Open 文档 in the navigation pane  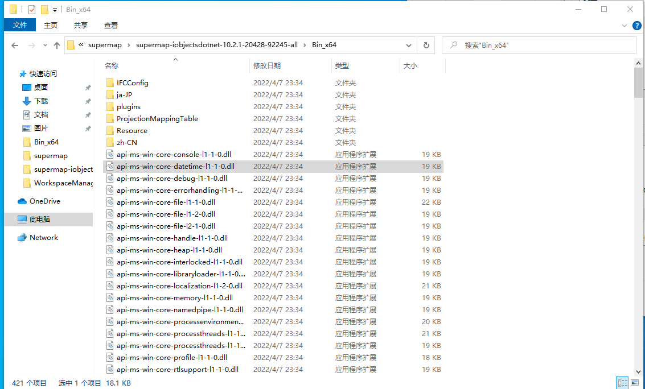click(41, 115)
